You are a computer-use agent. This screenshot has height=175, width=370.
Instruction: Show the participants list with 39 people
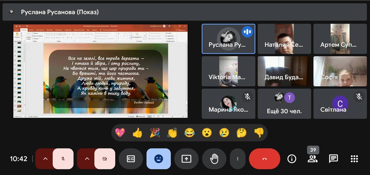pyautogui.click(x=313, y=159)
